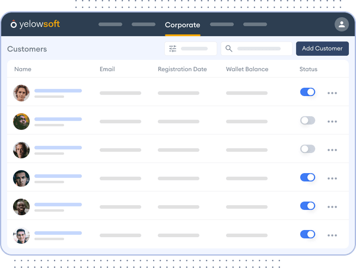Click the search magnifier icon

tap(229, 49)
